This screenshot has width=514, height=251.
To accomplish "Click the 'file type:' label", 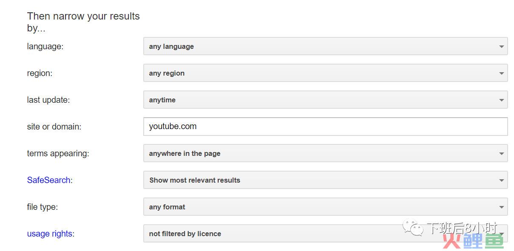I will click(43, 207).
